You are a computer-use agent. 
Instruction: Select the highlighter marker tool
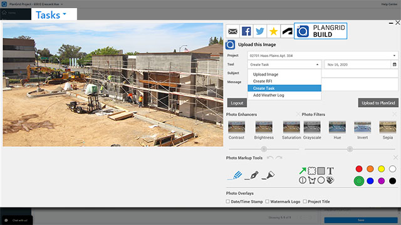click(268, 176)
